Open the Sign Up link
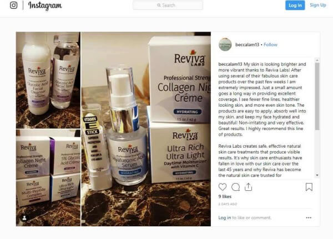The width and height of the screenshot is (333, 239). pyautogui.click(x=317, y=5)
